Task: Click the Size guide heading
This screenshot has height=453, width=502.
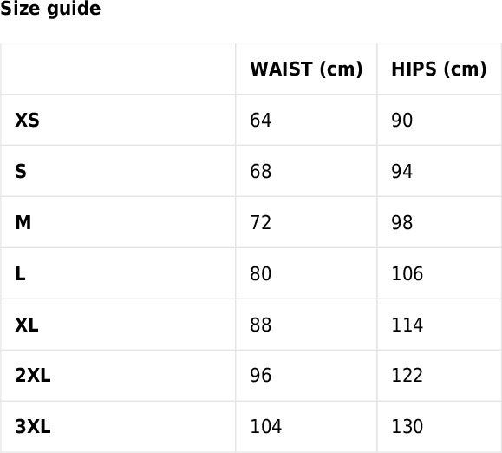Action: pos(50,9)
